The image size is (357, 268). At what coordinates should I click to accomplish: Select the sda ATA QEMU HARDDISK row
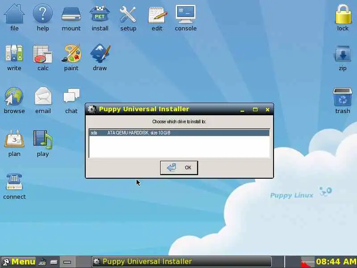pyautogui.click(x=179, y=133)
